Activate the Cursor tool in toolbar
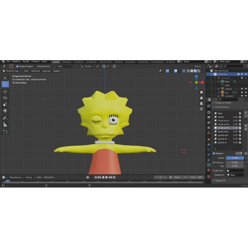The width and height of the screenshot is (248, 248). [x=5, y=84]
